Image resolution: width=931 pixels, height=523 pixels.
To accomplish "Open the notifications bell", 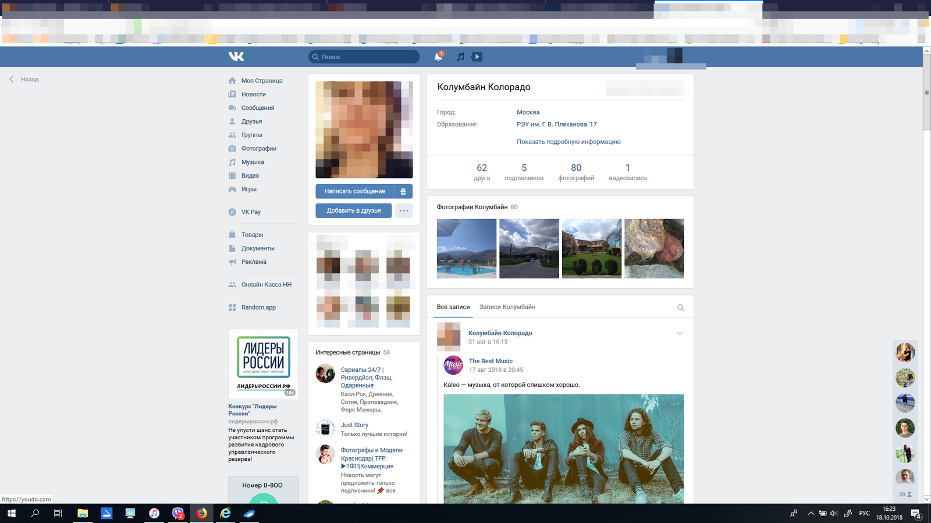I will click(x=438, y=56).
